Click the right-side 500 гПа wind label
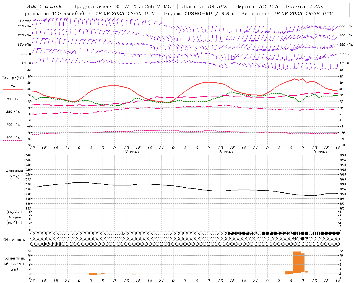The image size is (354, 283). tap(346, 26)
